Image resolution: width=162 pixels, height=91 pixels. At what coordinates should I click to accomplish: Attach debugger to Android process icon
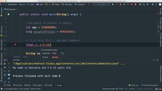[x=132, y=5]
